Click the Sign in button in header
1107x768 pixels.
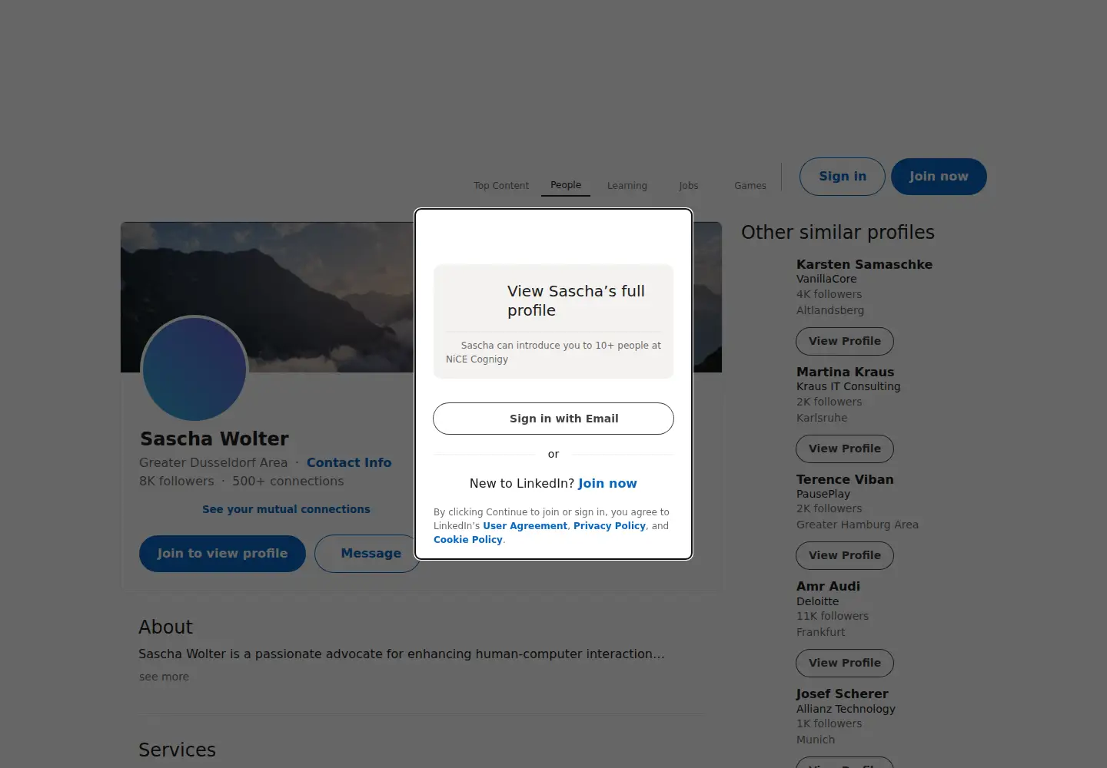pos(843,177)
